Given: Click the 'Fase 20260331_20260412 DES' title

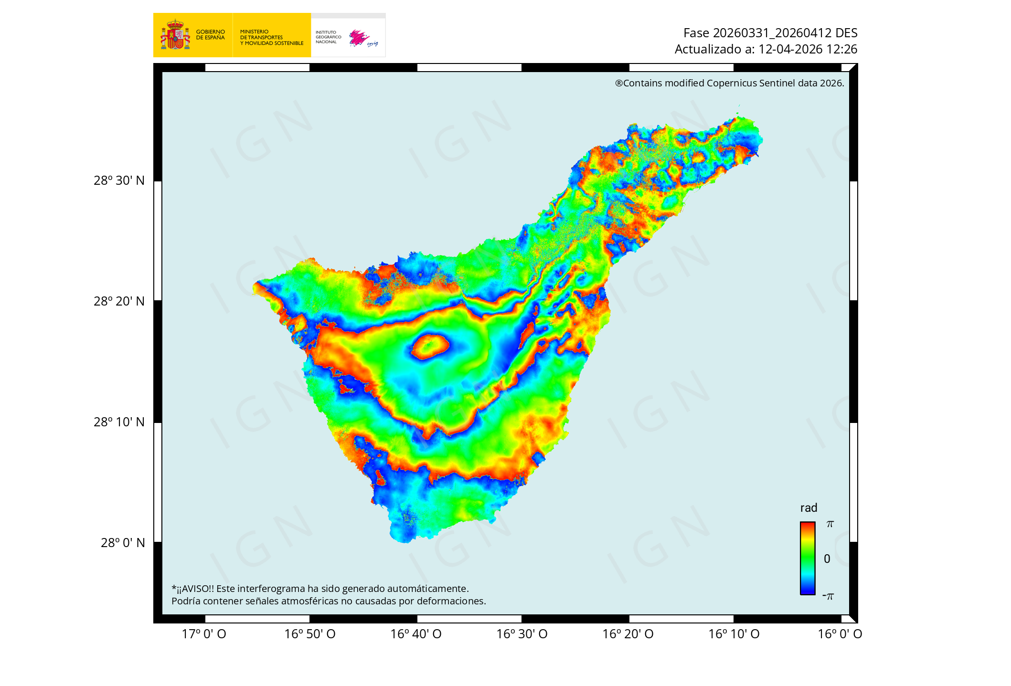Looking at the screenshot, I should (x=770, y=33).
